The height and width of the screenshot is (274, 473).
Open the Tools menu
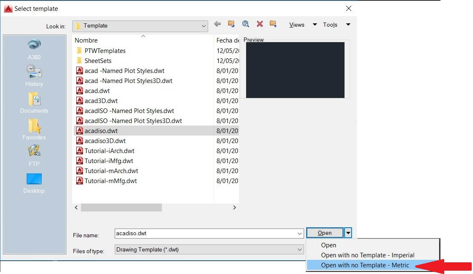(x=330, y=25)
